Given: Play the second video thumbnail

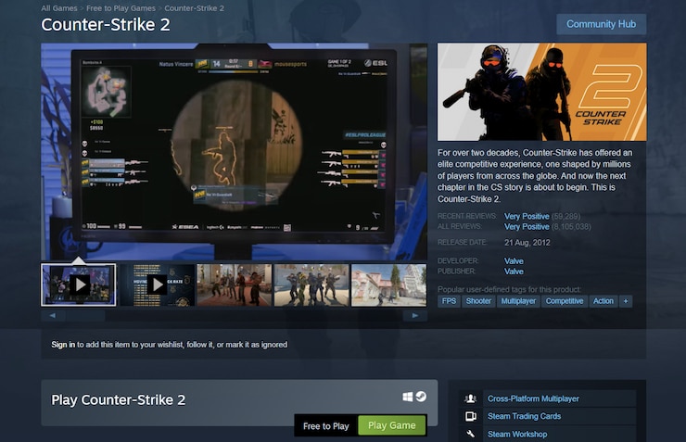Looking at the screenshot, I should point(157,285).
